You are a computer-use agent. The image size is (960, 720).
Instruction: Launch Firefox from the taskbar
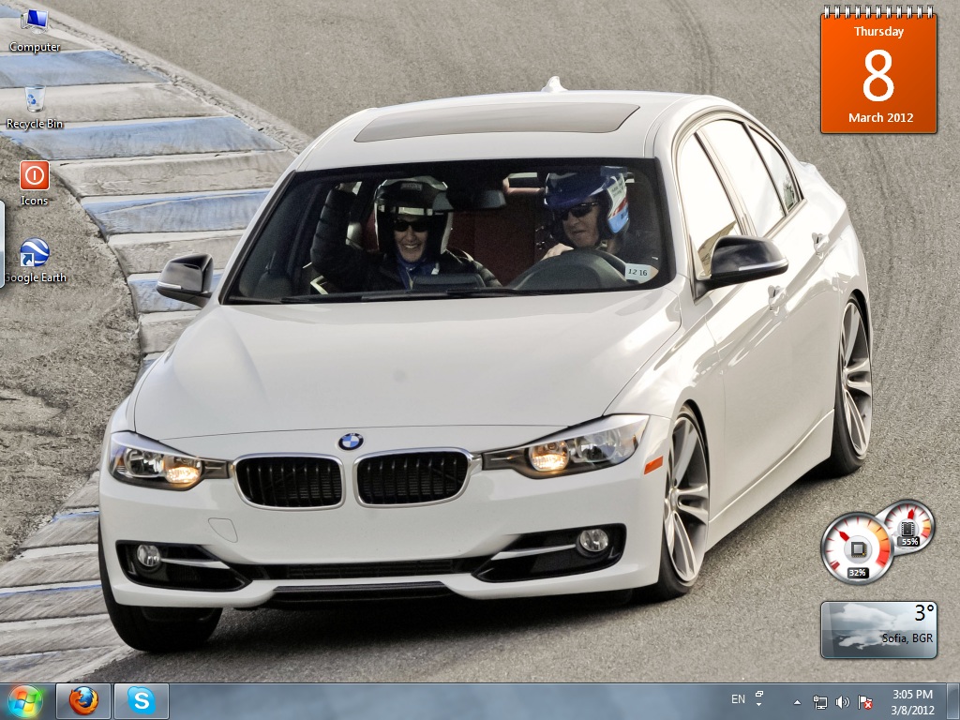(83, 701)
